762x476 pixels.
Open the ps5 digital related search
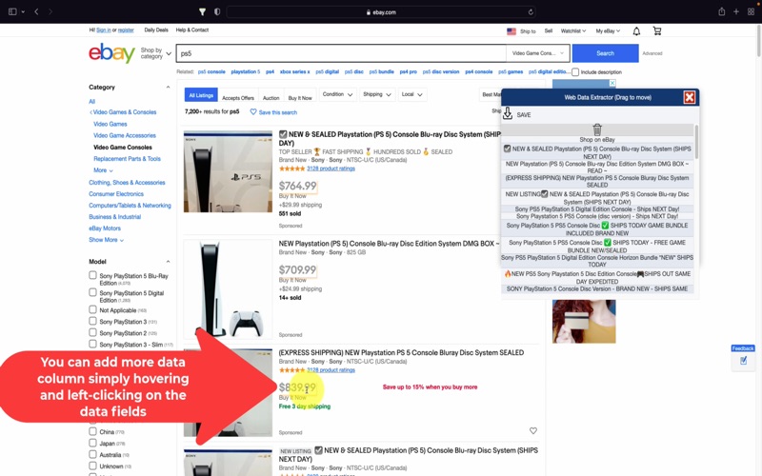pos(327,71)
